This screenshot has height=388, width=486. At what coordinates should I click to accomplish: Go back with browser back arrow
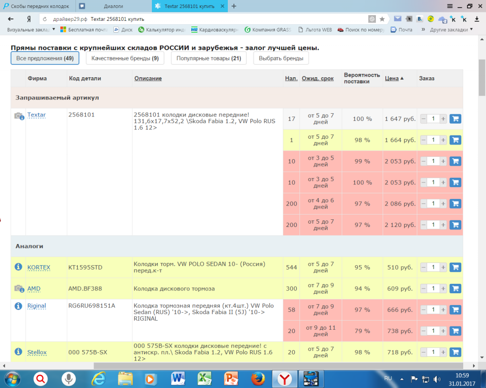(11, 19)
